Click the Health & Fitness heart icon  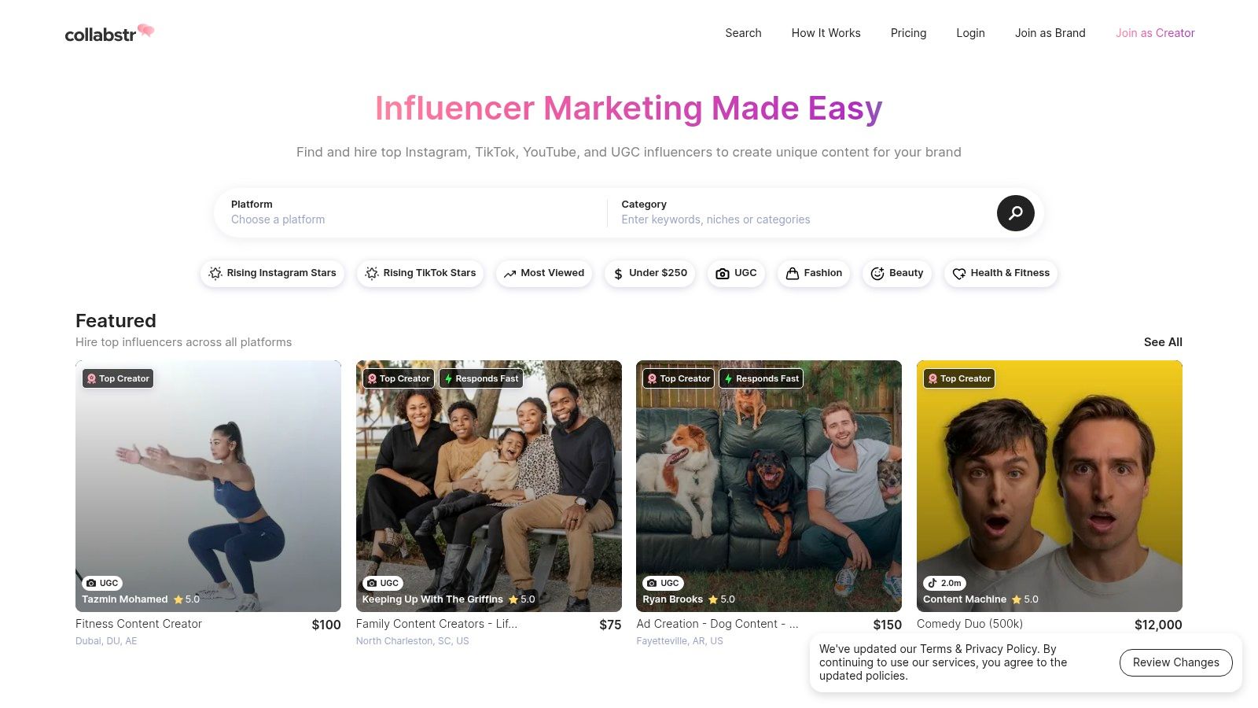coord(959,274)
